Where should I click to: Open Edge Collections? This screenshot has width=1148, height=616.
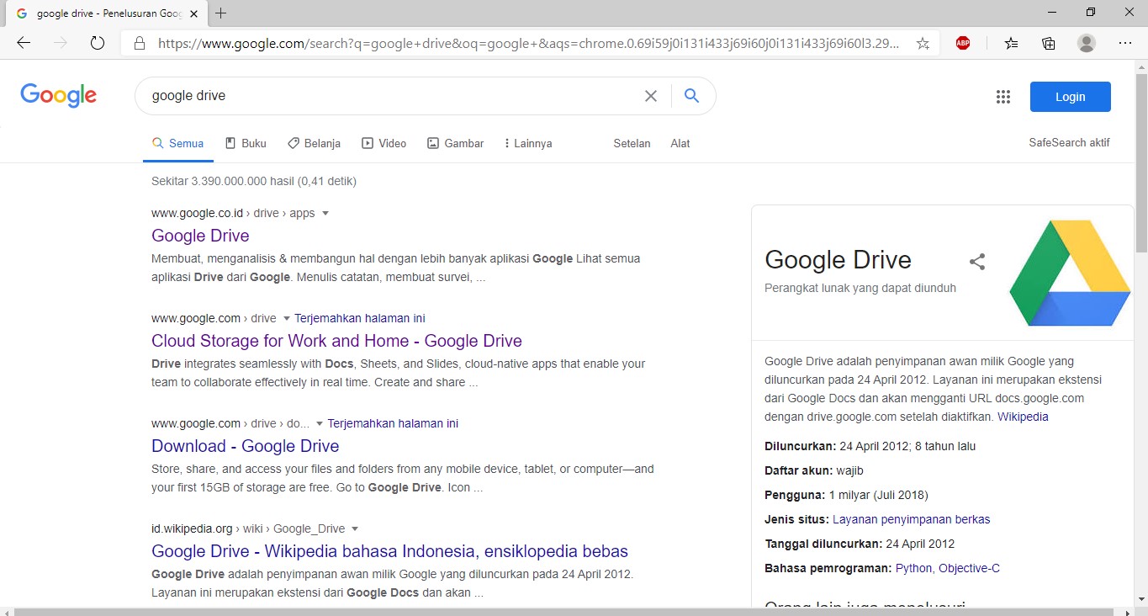[x=1048, y=42]
